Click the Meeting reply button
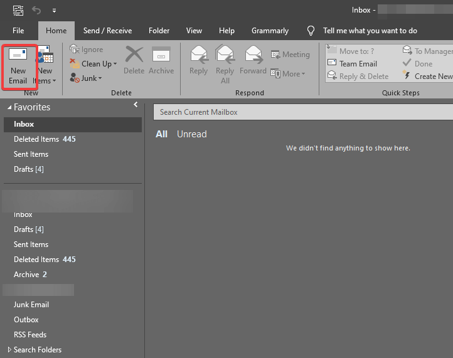Image resolution: width=453 pixels, height=358 pixels. 290,55
